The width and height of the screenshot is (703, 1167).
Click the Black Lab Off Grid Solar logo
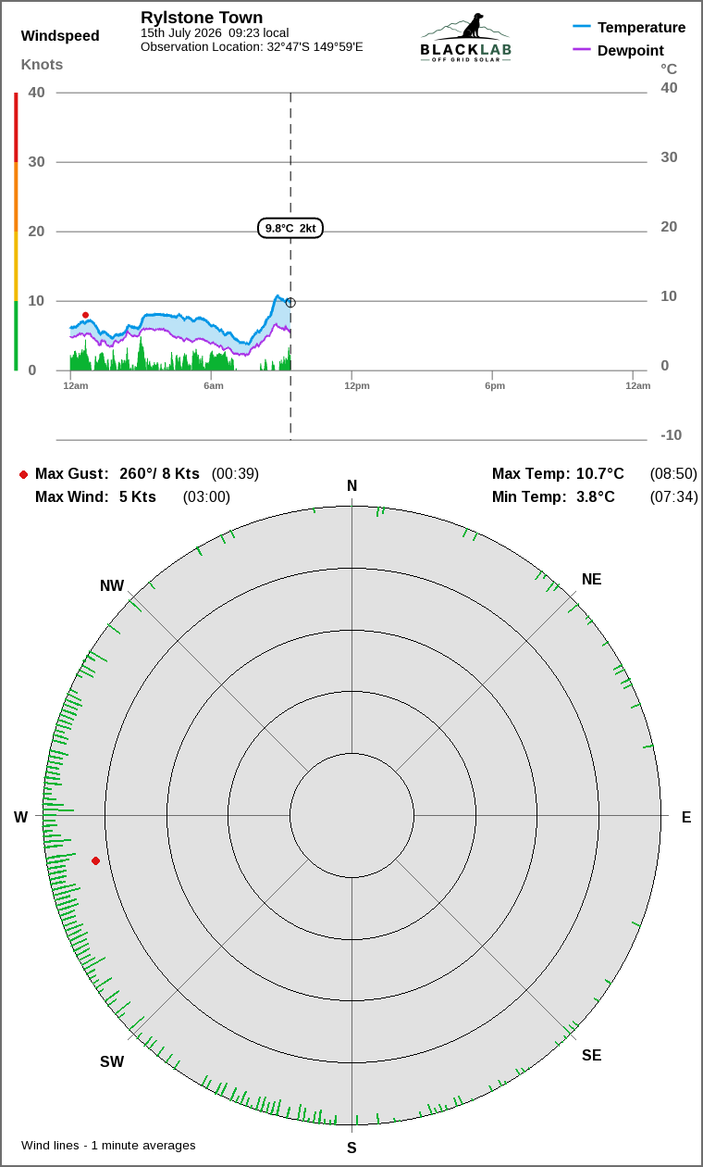point(466,38)
